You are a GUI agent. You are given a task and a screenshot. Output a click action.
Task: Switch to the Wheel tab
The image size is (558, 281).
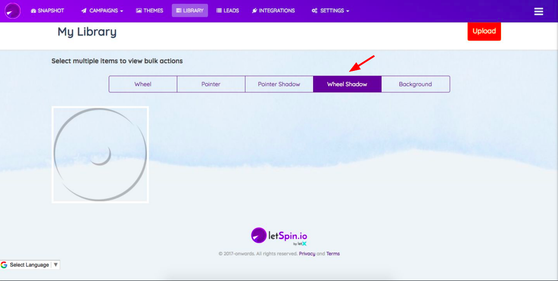[x=143, y=84]
